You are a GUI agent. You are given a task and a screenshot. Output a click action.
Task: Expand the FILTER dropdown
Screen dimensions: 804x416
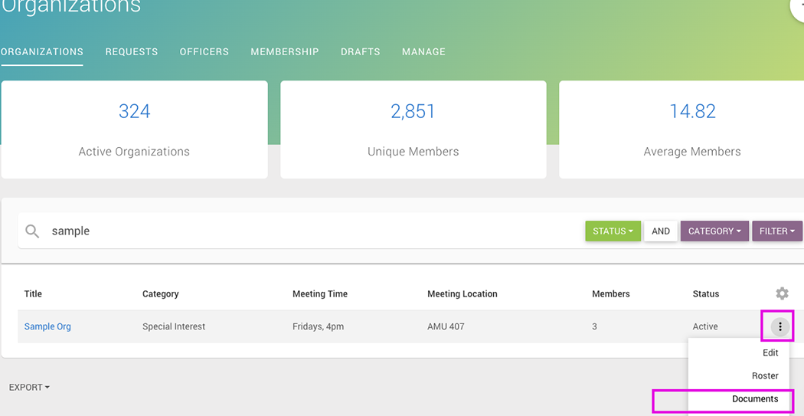click(x=776, y=231)
